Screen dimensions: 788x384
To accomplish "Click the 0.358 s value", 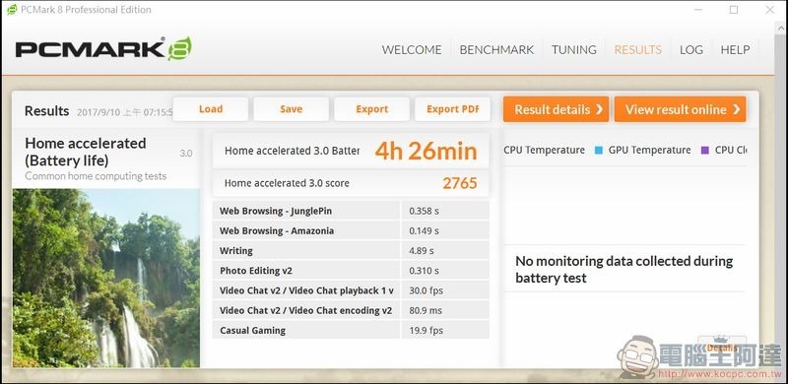I will (425, 211).
